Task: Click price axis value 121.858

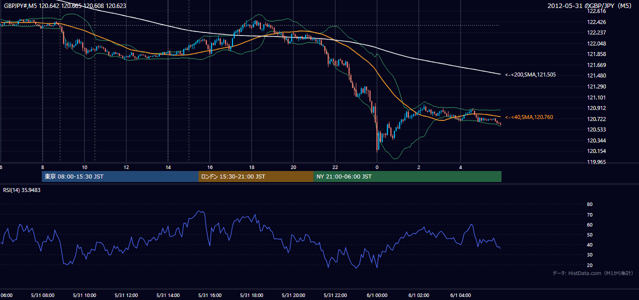Action: click(596, 54)
